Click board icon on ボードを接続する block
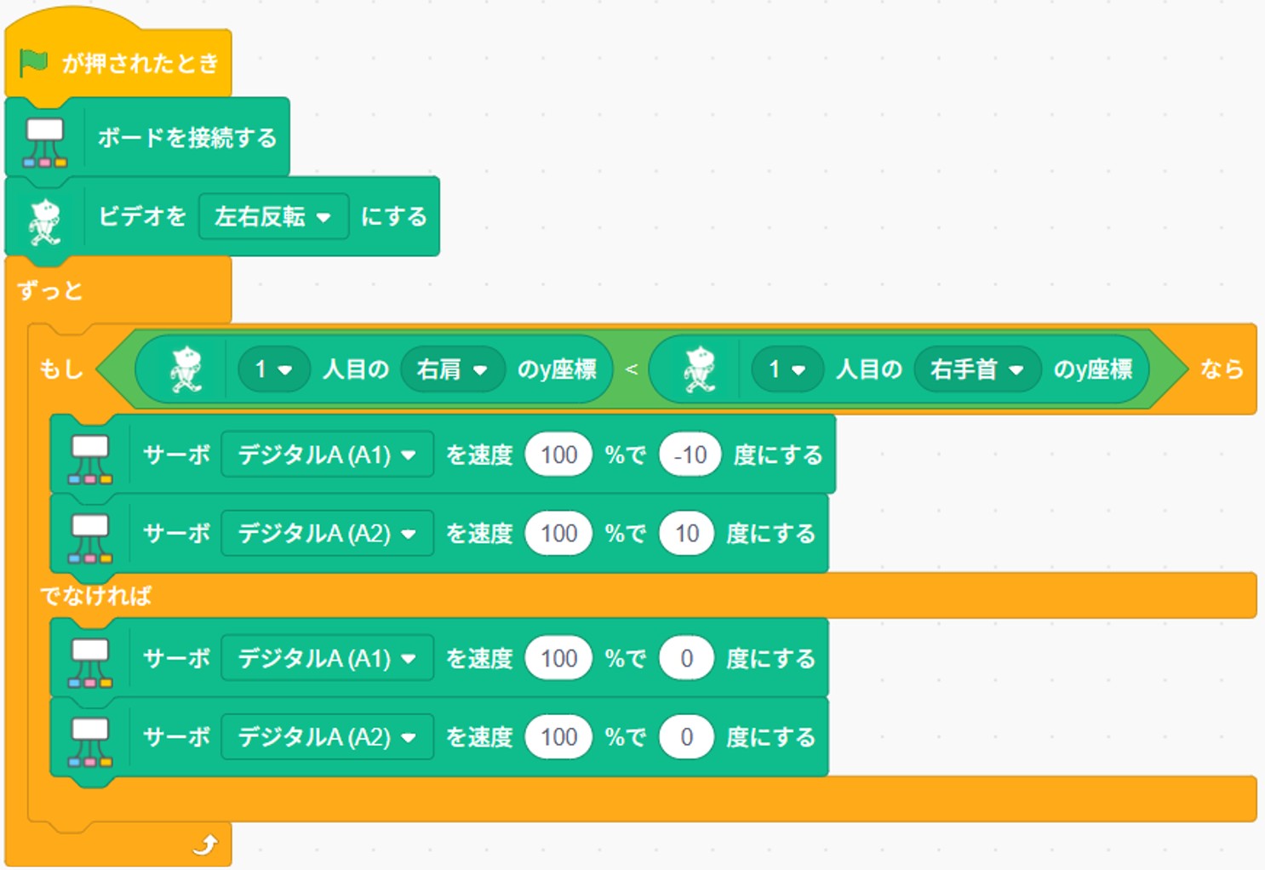Screen dimensions: 1265x870 coord(45,140)
